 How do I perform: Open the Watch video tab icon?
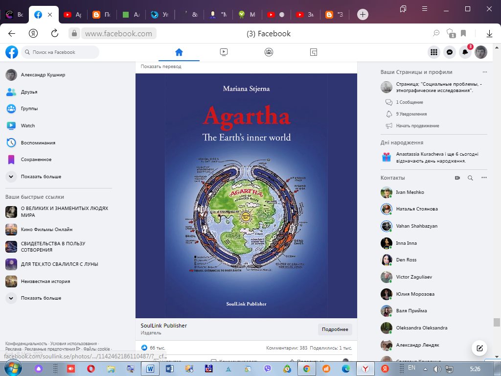224,52
